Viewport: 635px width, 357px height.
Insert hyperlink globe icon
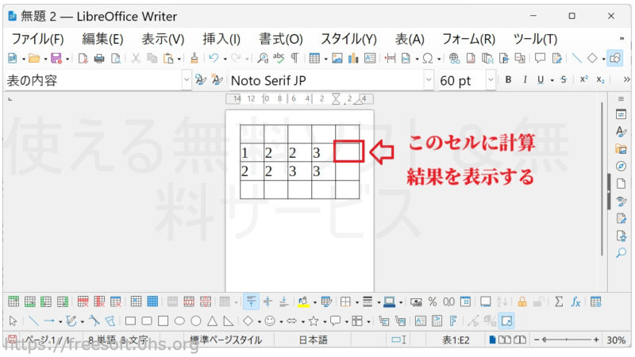tap(454, 58)
